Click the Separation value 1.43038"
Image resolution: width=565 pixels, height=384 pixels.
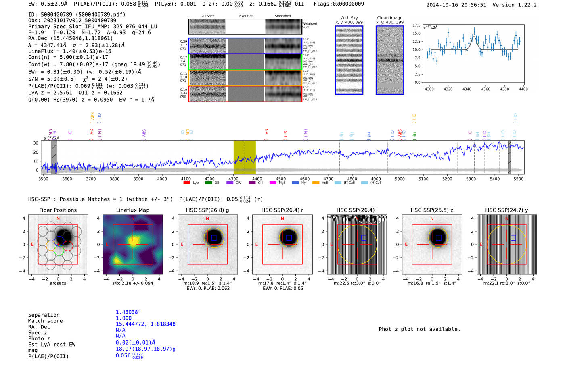[x=128, y=312]
